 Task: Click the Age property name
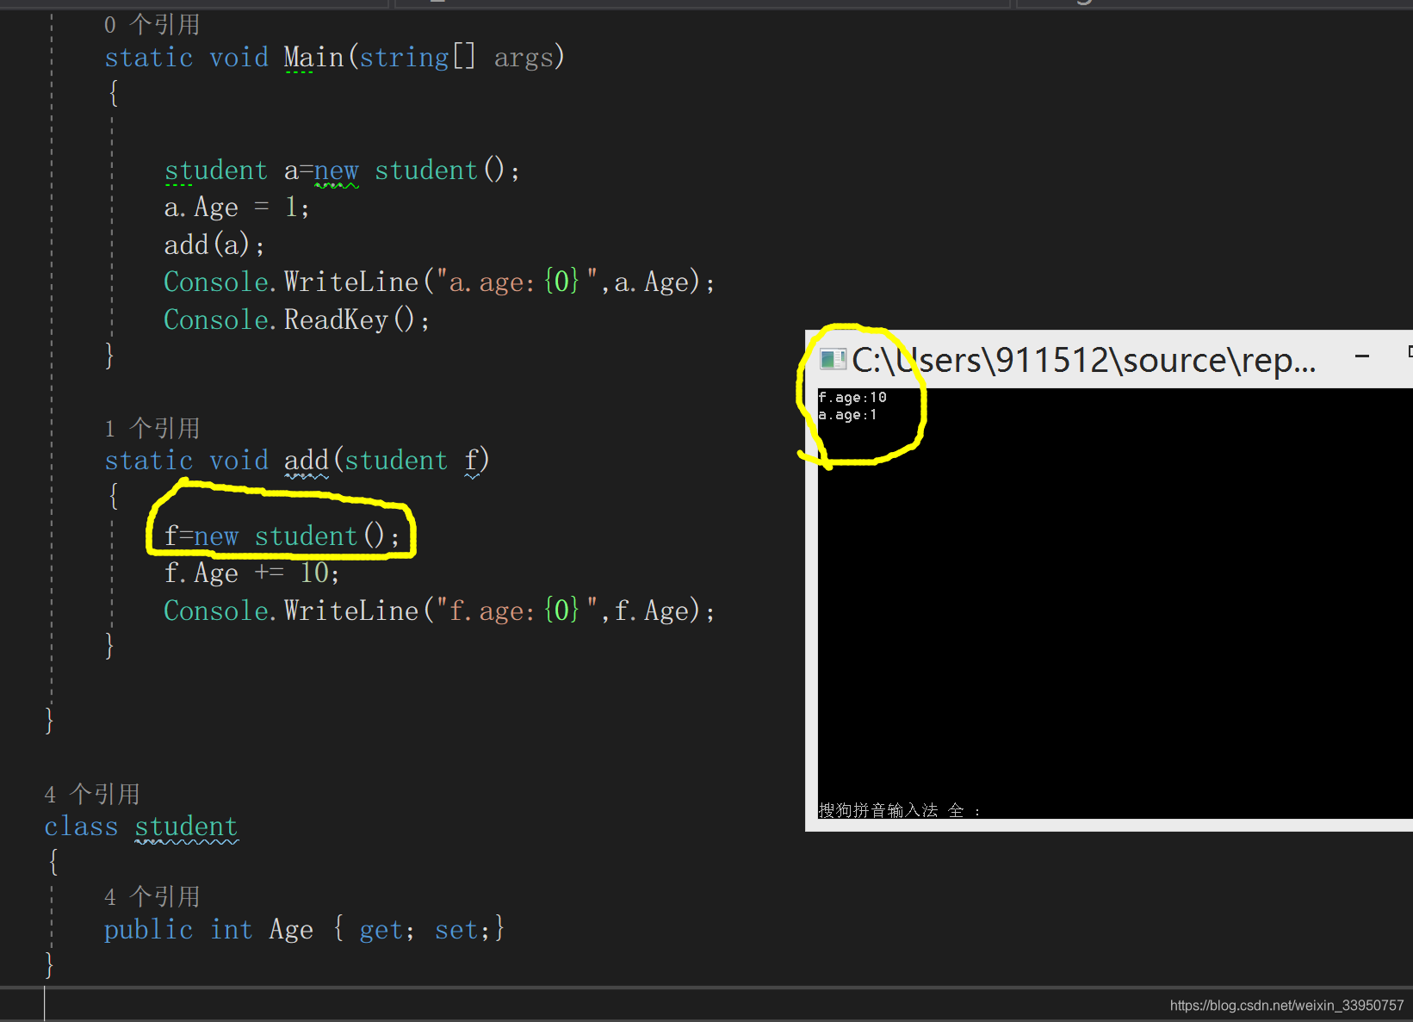pyautogui.click(x=291, y=930)
